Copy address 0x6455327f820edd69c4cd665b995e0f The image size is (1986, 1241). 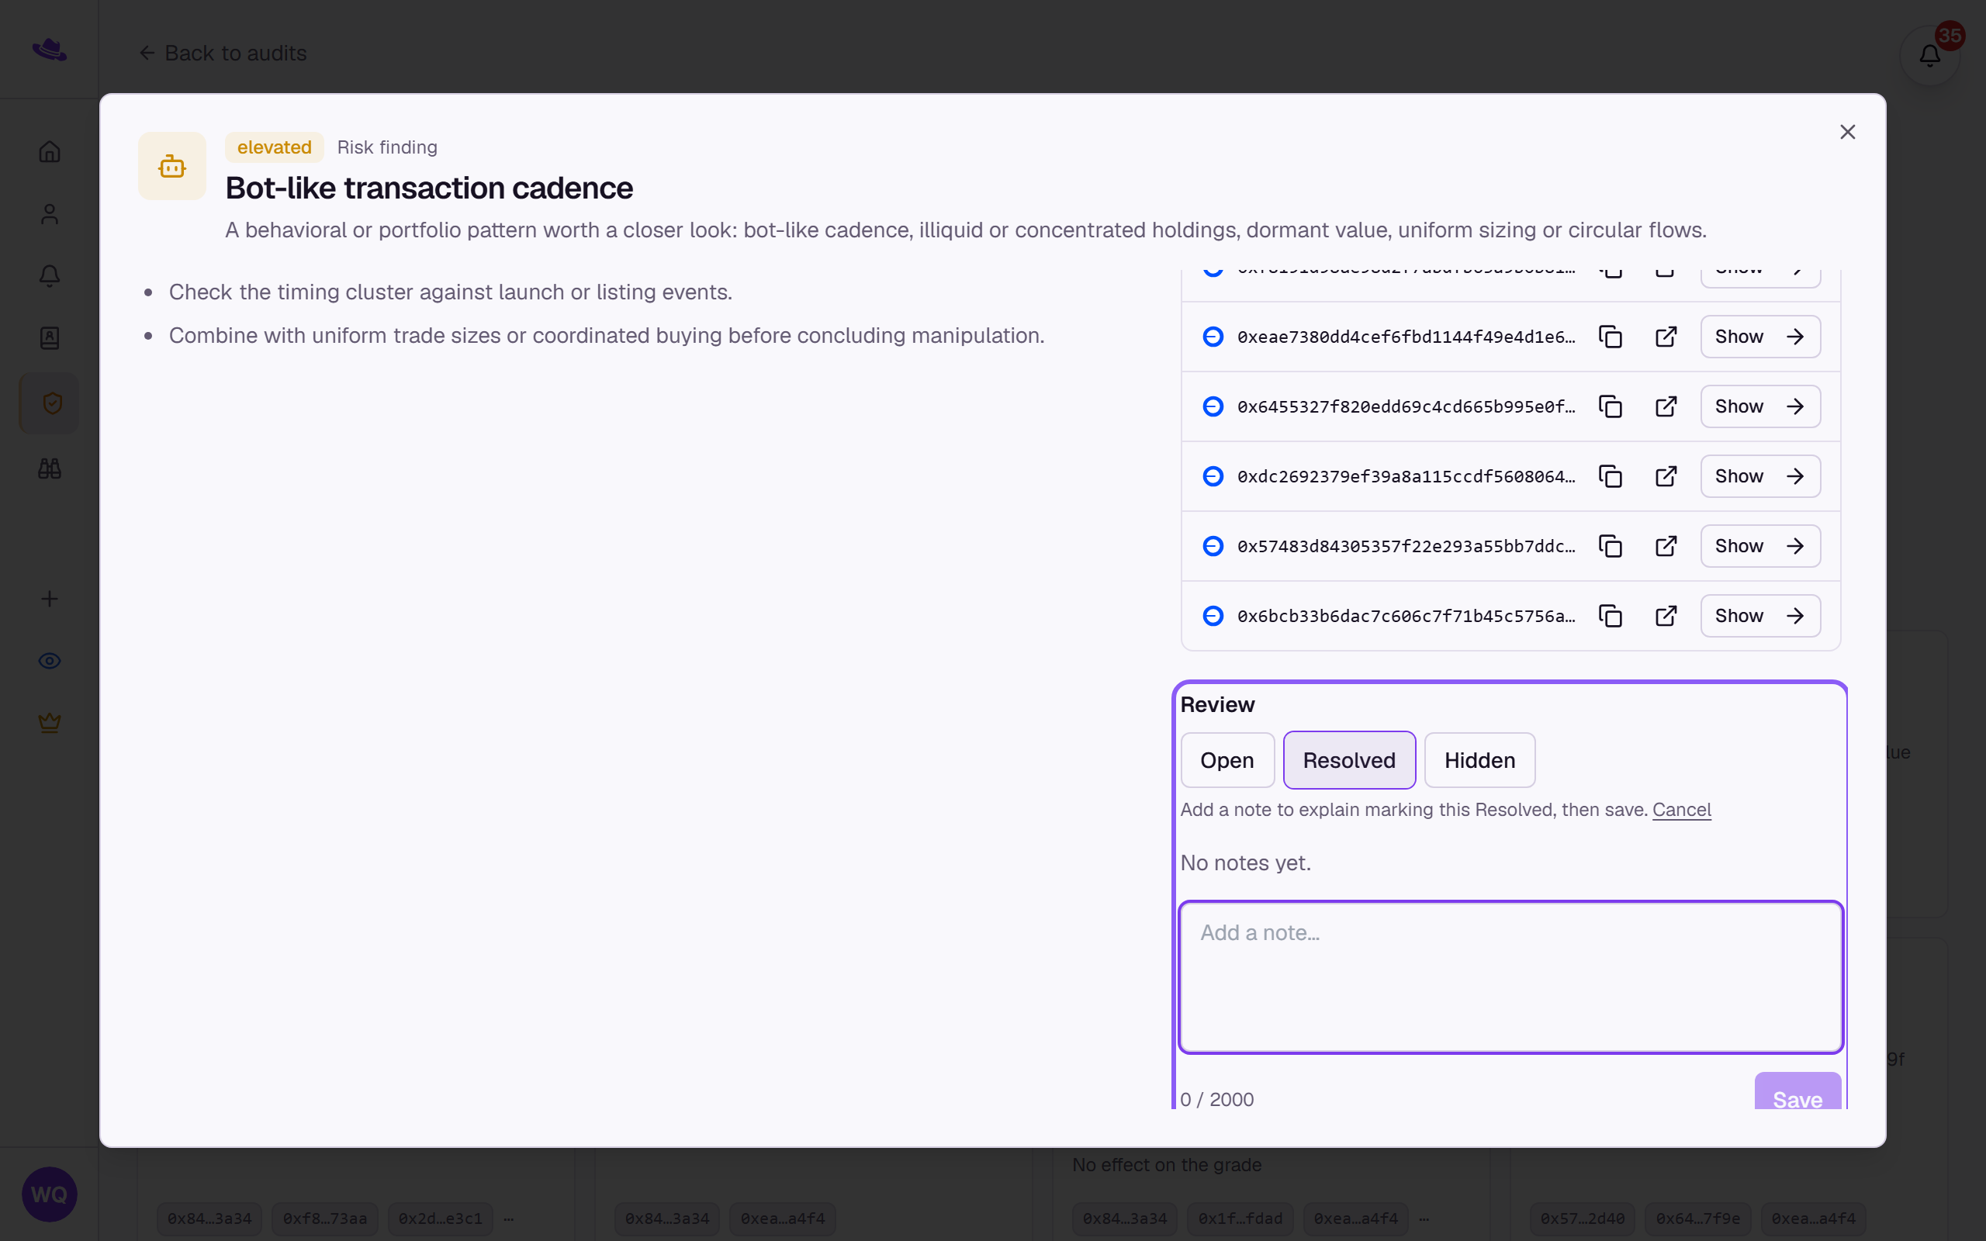click(1611, 406)
